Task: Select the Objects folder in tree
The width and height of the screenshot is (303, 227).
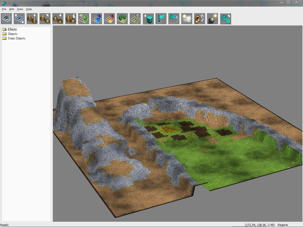Action: click(13, 34)
